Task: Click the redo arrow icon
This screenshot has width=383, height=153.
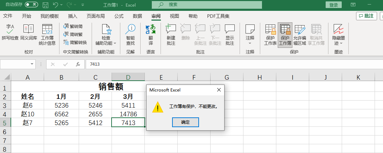Action: (x=69, y=5)
